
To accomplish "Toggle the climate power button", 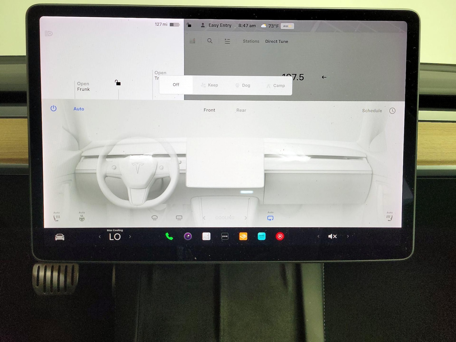I will coord(54,109).
